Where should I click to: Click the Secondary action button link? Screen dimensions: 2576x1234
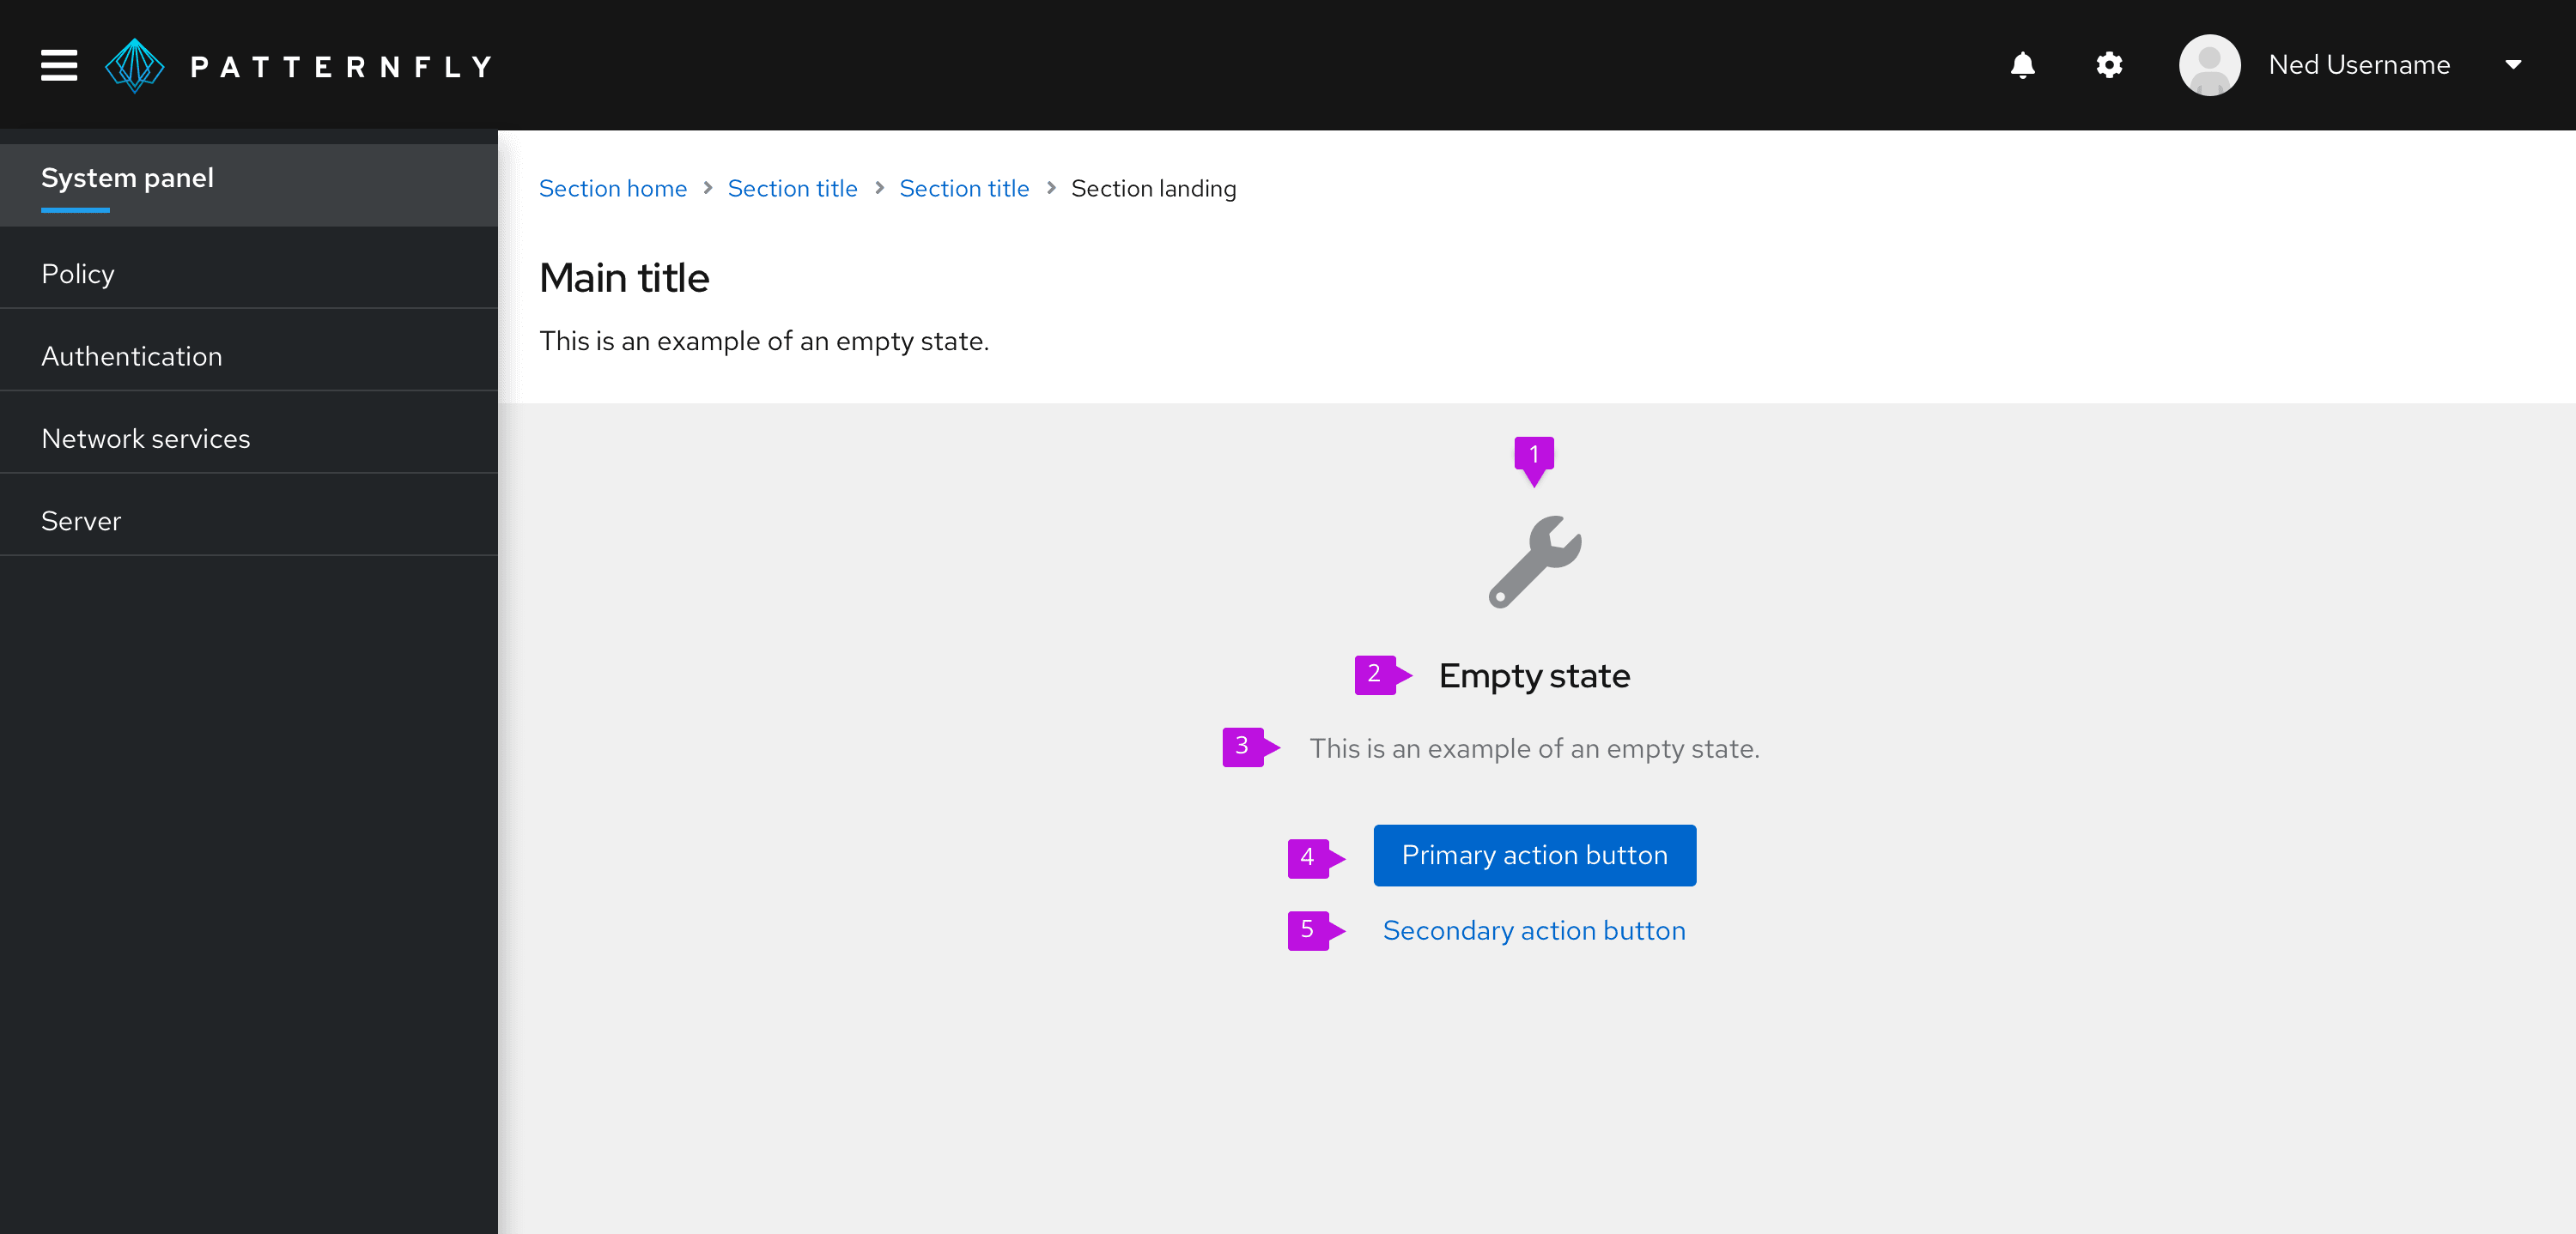coord(1534,930)
